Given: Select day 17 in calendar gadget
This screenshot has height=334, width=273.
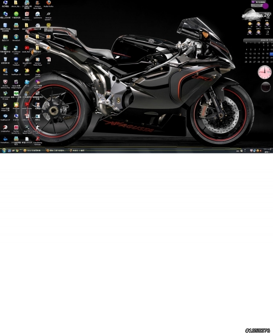Looking at the screenshot, I should point(271,54).
